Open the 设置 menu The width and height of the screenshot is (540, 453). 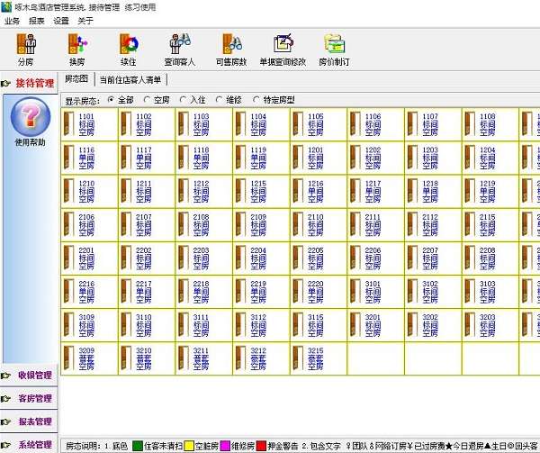pos(61,21)
